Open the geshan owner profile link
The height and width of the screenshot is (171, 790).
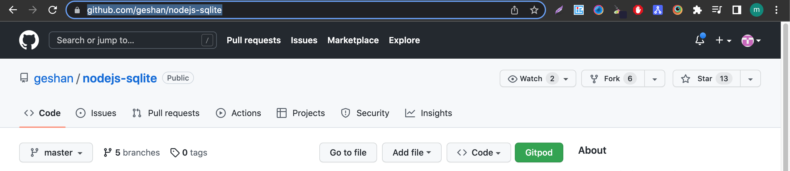point(53,78)
